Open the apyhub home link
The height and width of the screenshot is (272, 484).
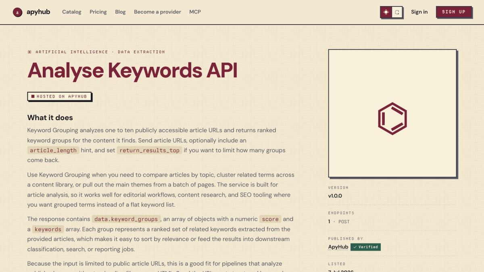coord(31,12)
